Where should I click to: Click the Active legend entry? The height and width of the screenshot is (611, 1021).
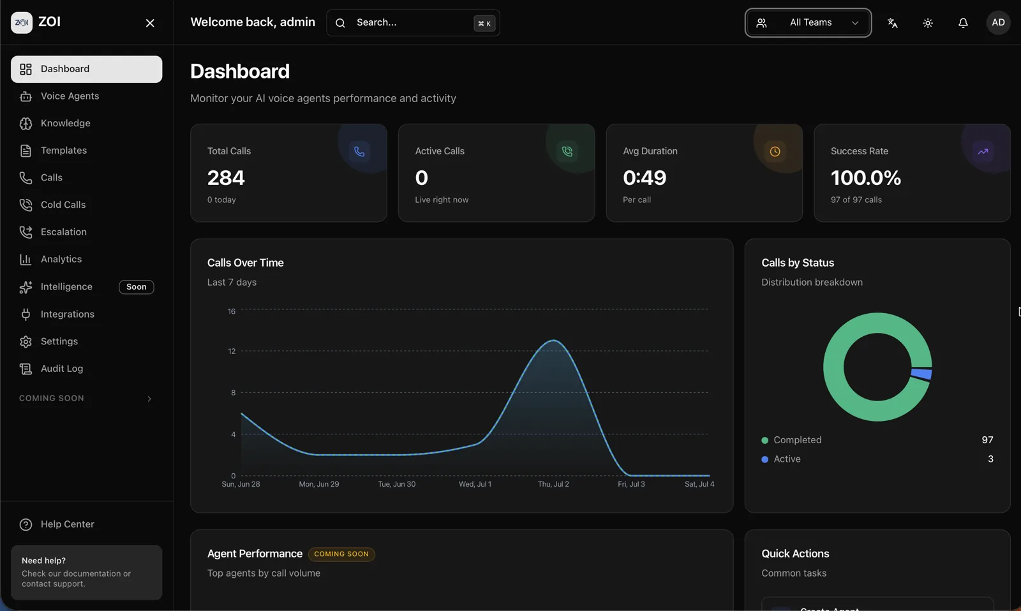(x=877, y=459)
